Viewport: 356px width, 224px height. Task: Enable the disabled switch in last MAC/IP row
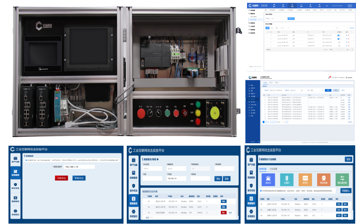coord(339,46)
